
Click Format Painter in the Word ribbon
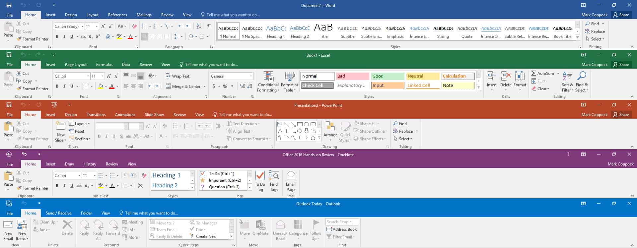[x=33, y=39]
